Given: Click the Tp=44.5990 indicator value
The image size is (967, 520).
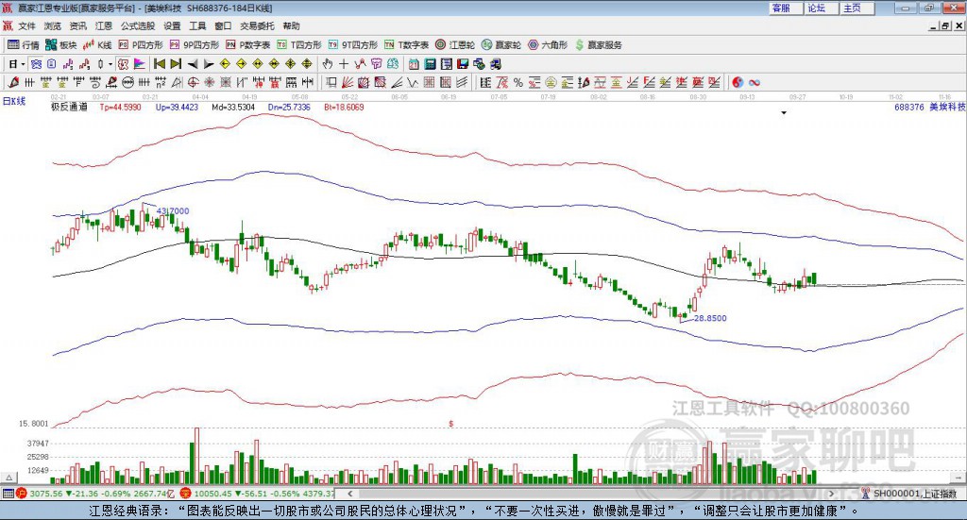Looking at the screenshot, I should (120, 108).
